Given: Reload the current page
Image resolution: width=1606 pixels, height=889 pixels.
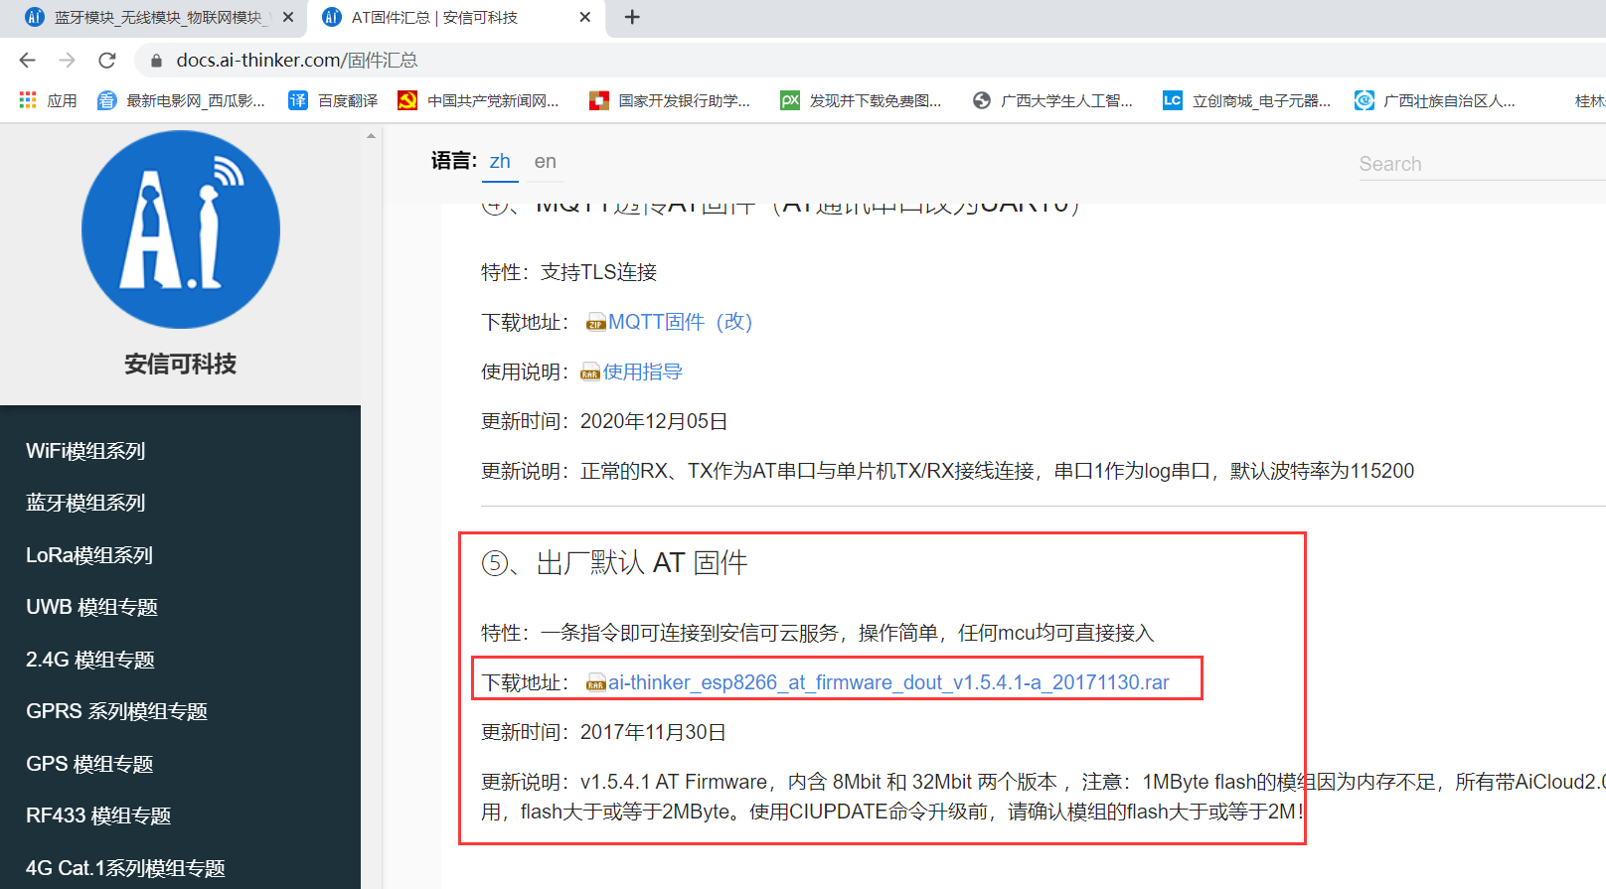Looking at the screenshot, I should (x=107, y=61).
